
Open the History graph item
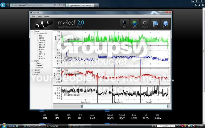click(x=39, y=63)
